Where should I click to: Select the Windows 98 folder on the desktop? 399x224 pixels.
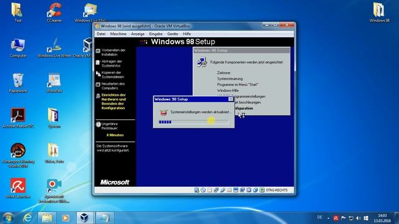pos(380,12)
